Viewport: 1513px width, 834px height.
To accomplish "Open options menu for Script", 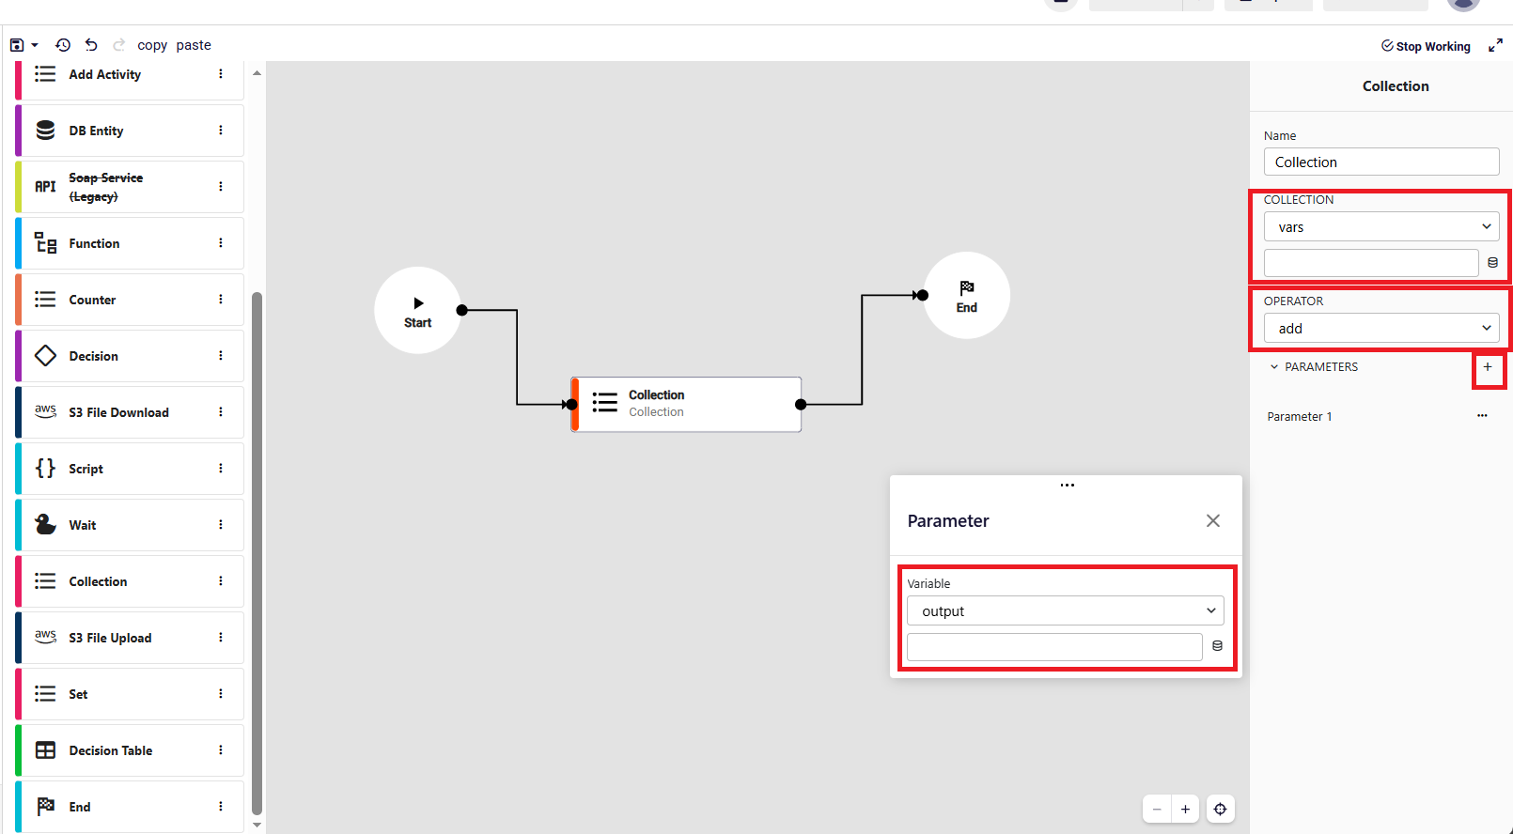I will click(221, 469).
